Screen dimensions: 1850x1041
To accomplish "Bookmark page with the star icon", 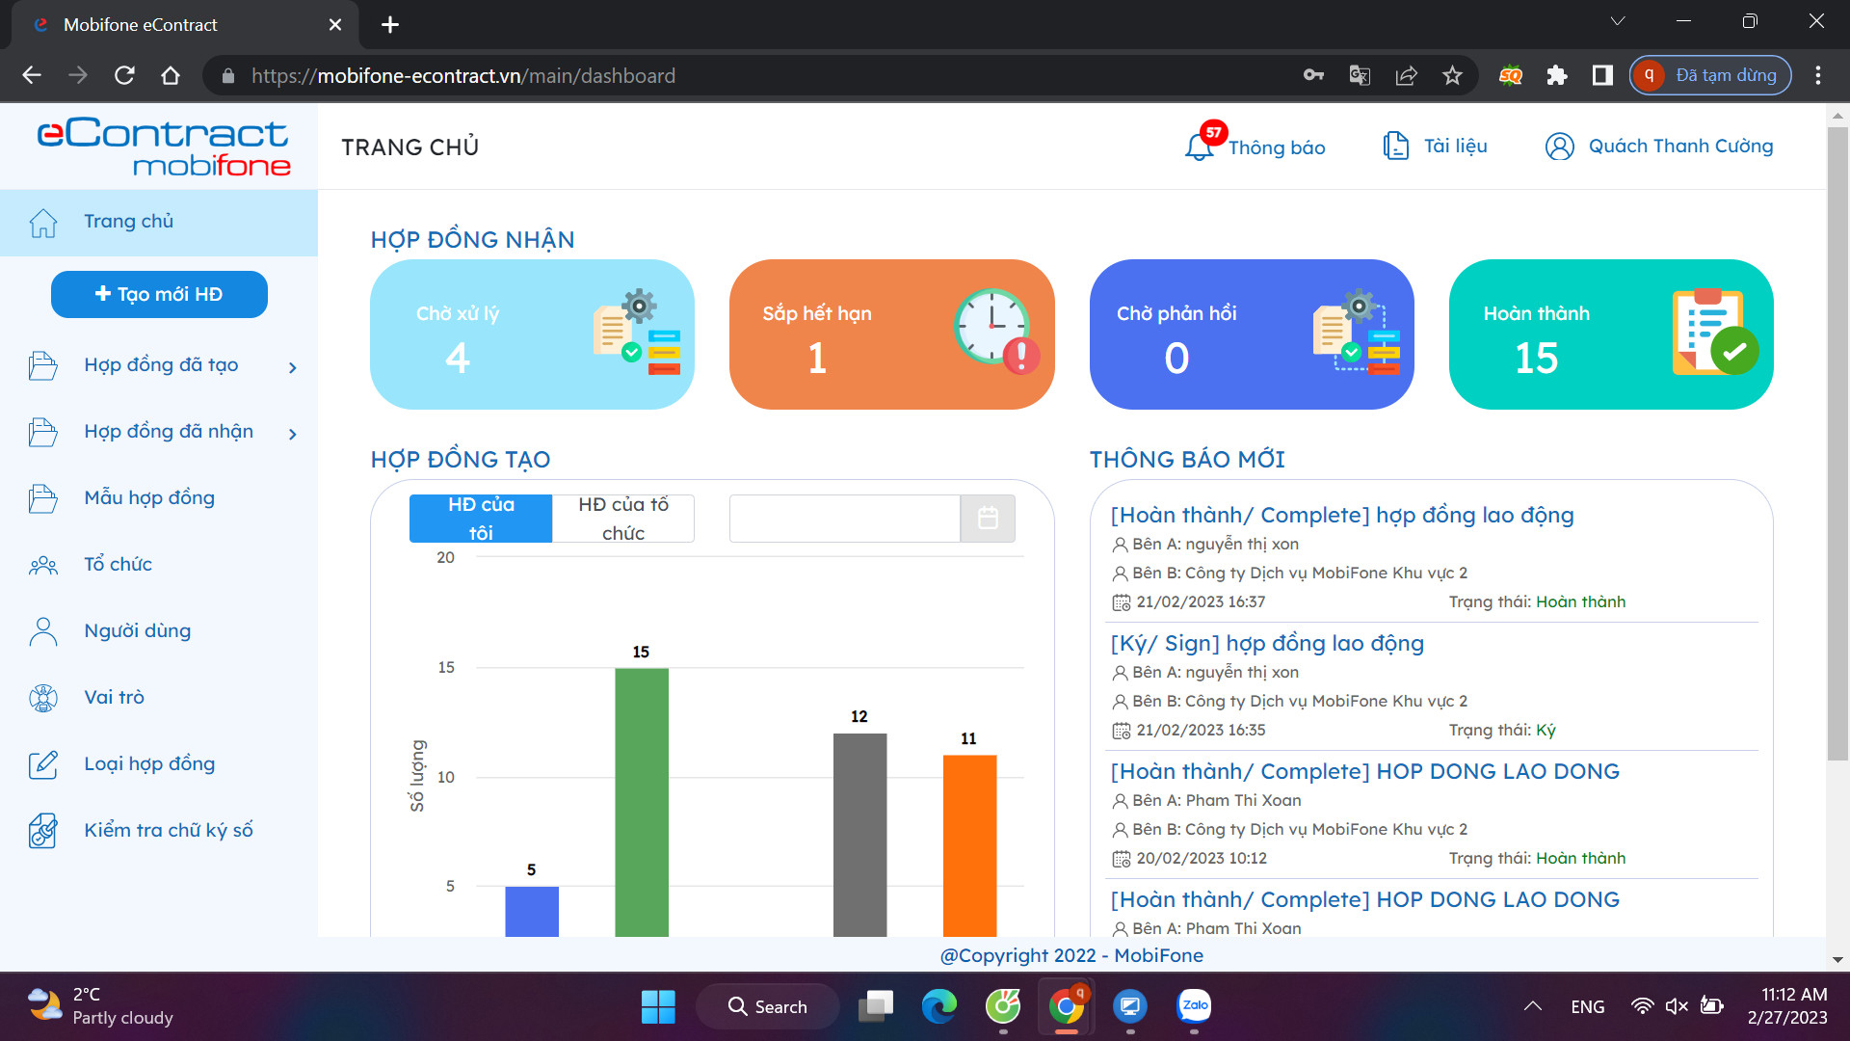I will (x=1452, y=75).
